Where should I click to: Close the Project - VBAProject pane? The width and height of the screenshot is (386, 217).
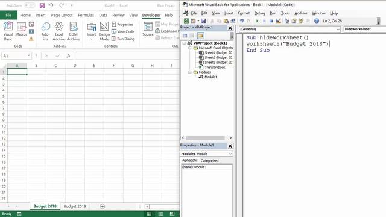point(230,28)
